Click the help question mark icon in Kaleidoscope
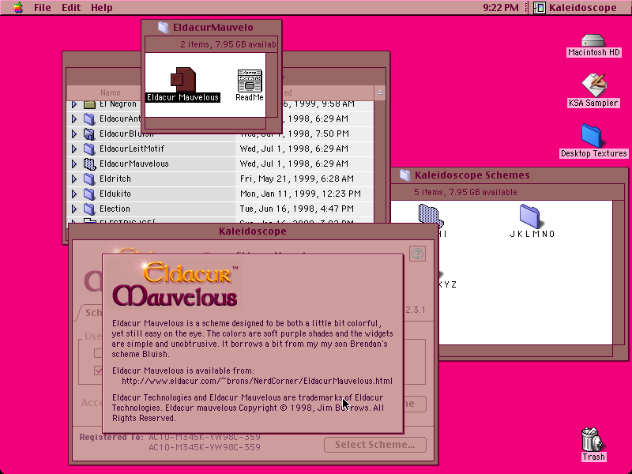The image size is (632, 474). click(x=418, y=254)
